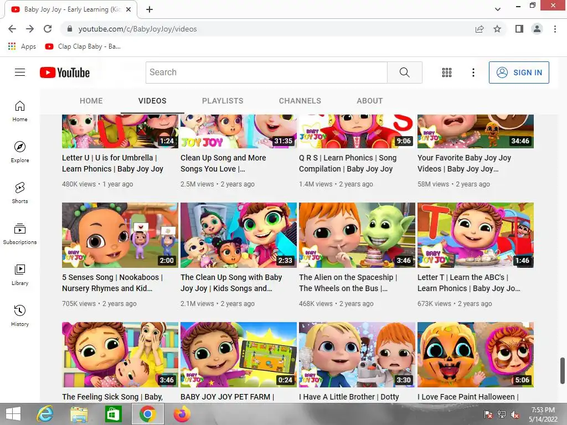Open The Alien on the Spaceship title
The image size is (567, 425).
click(348, 283)
